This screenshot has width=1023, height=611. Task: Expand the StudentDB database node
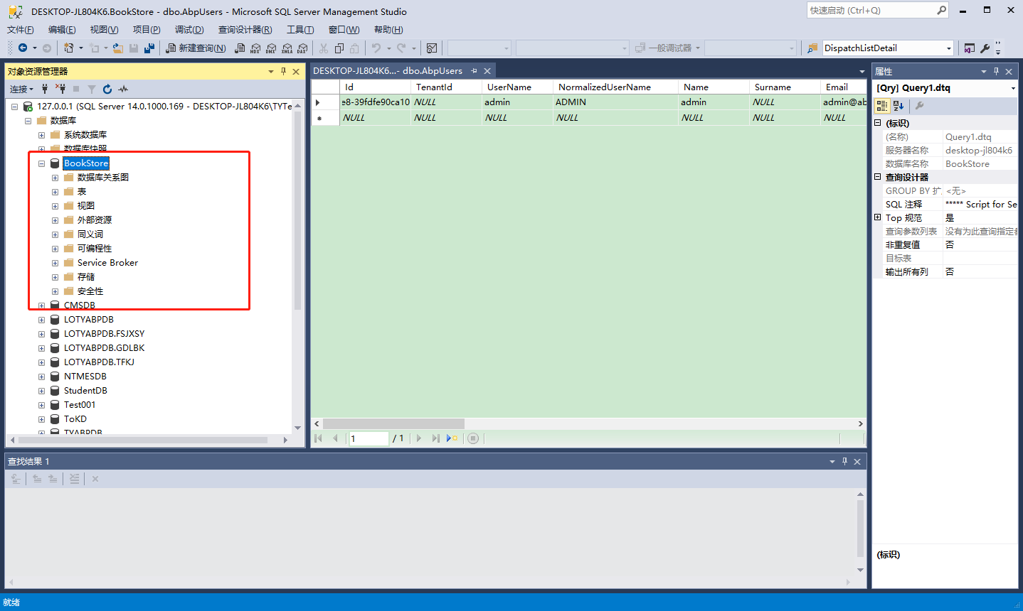(41, 391)
